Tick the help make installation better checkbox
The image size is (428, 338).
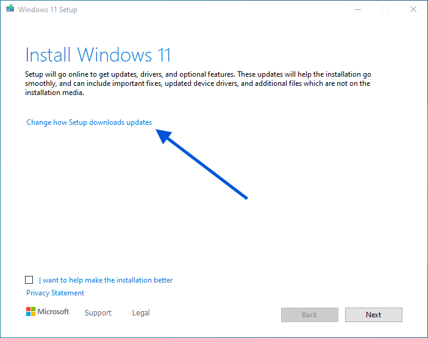pyautogui.click(x=29, y=280)
